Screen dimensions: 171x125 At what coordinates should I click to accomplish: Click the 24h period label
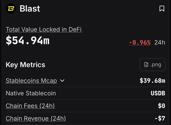160,42
